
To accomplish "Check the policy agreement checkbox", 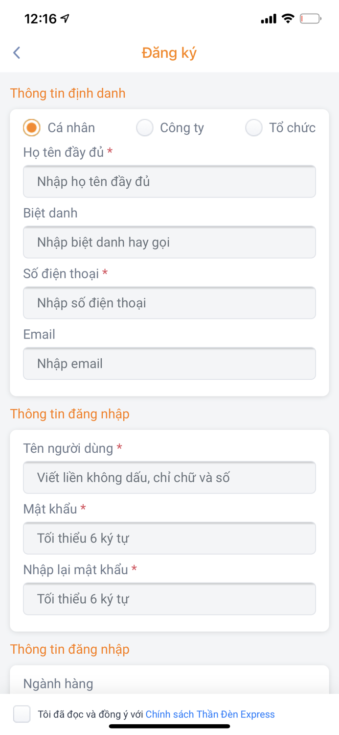I will coord(22,714).
